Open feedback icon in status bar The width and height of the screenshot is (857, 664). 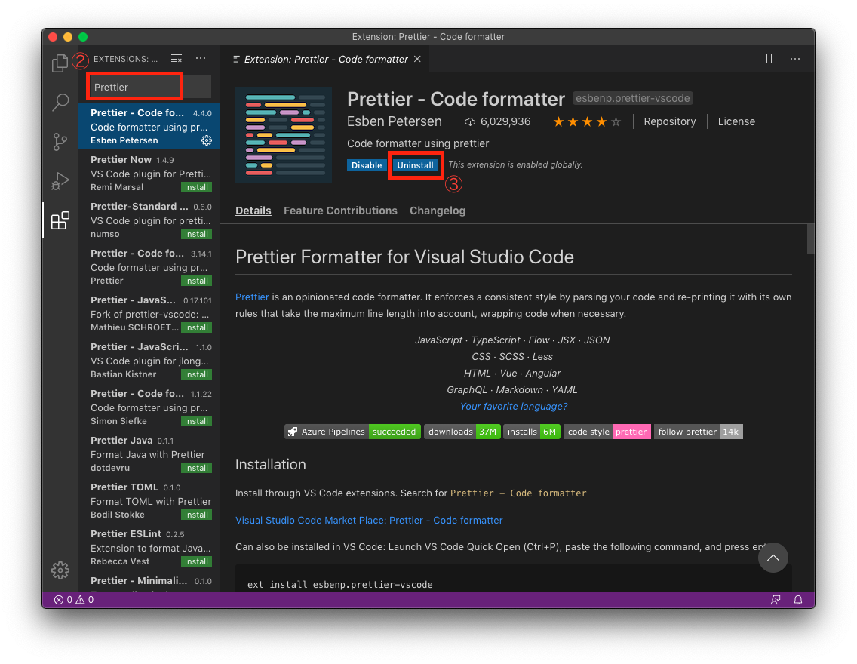tap(775, 600)
